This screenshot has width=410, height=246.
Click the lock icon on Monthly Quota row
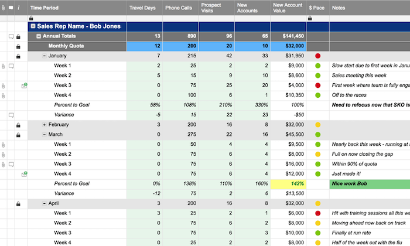(18, 46)
